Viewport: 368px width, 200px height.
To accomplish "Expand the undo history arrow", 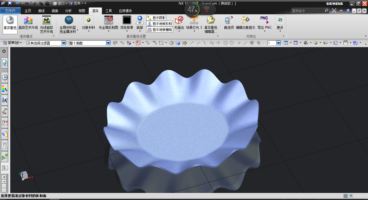I will click(22, 4).
